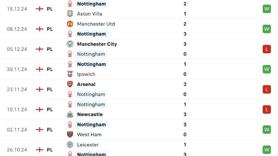Click England flag beside the 23.11.24 match

[40, 89]
